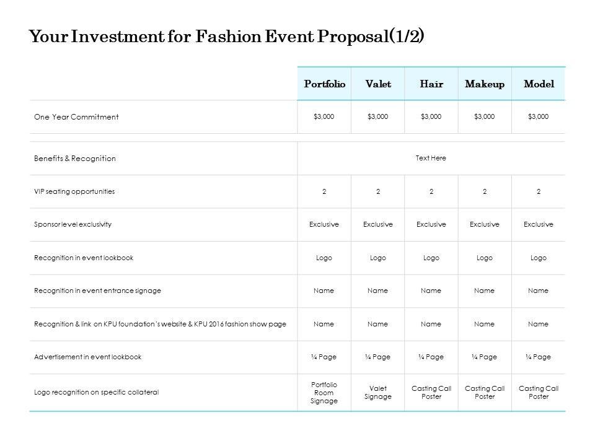This screenshot has width=595, height=446.
Task: Select the KPU foundation's website recognition row label
Action: click(160, 324)
